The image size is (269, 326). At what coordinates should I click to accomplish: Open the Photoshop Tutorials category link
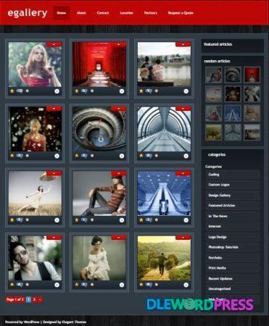223,247
